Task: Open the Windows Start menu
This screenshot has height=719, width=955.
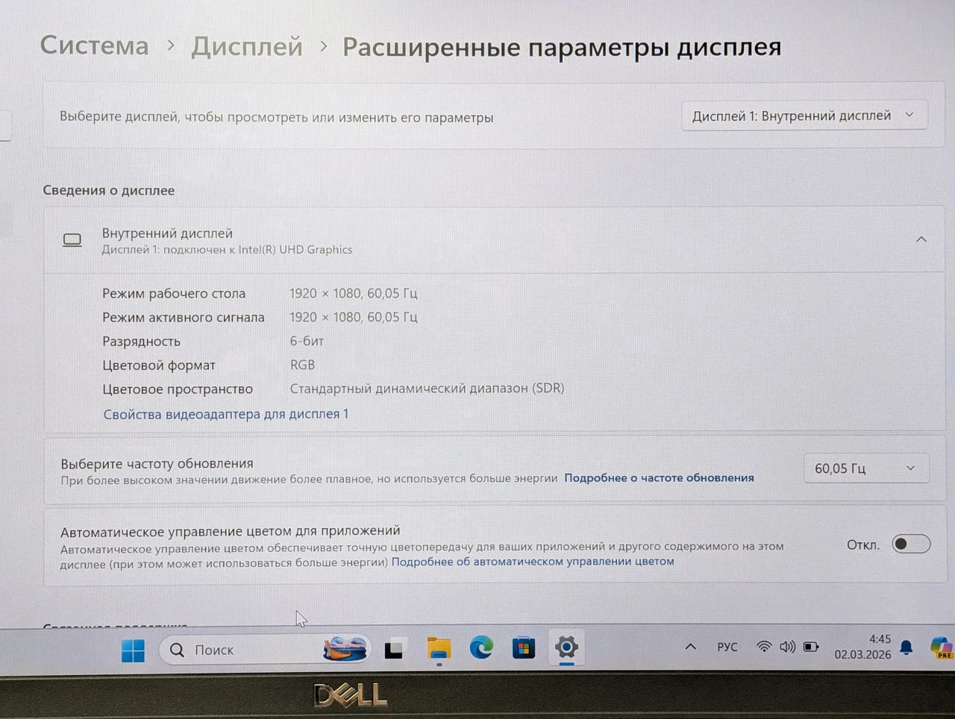Action: (133, 650)
